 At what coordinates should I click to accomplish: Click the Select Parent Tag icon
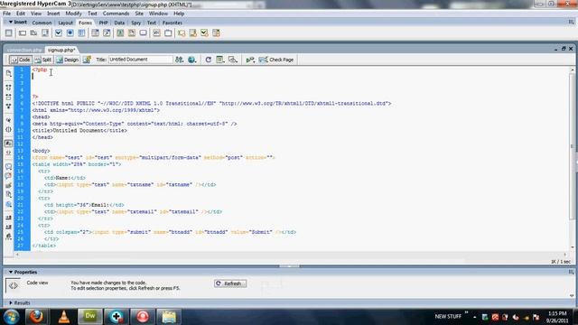pyautogui.click(x=8, y=120)
